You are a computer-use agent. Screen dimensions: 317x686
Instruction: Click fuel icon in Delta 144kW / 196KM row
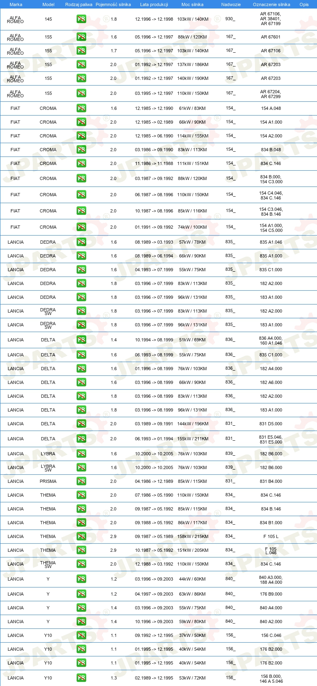point(81,424)
